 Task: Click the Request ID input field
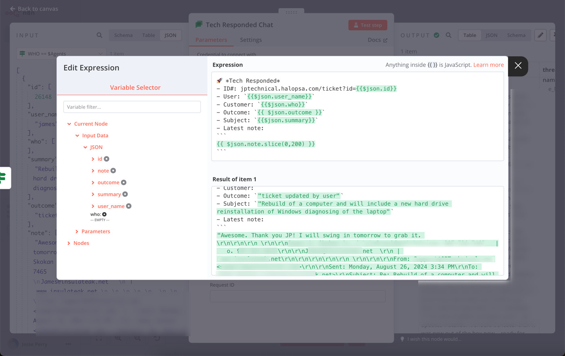coord(298,296)
